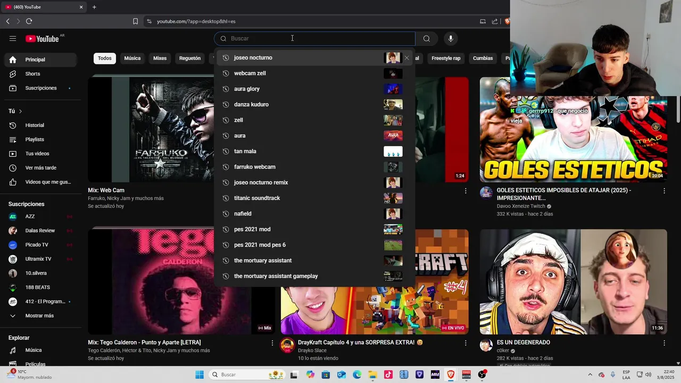Go back in browser history
The height and width of the screenshot is (383, 681).
(7, 21)
